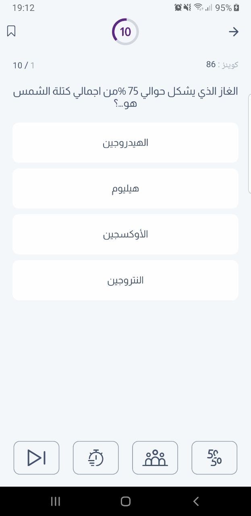This screenshot has width=251, height=516.
Task: Skip the question with the skip lifeline
Action: pos(37,458)
